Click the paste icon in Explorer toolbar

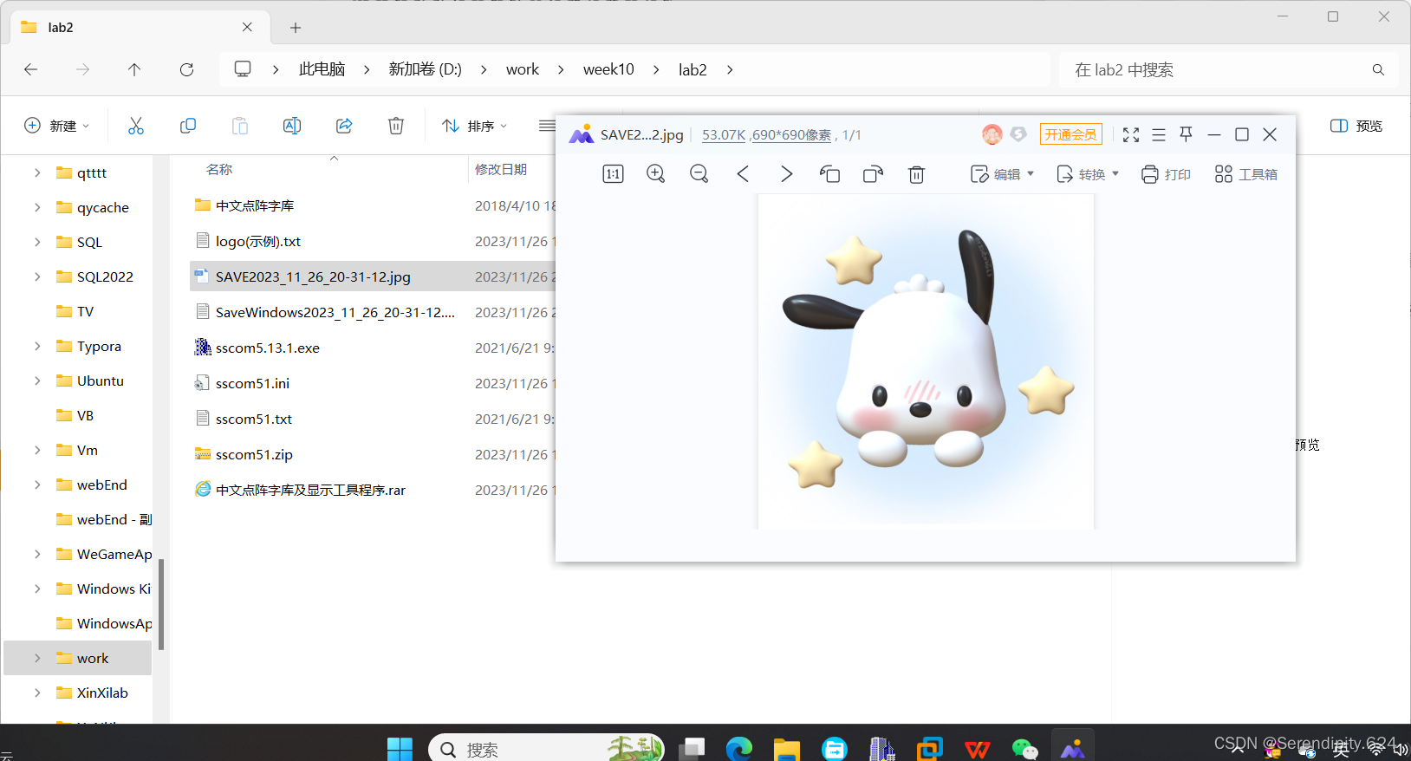[x=240, y=126]
